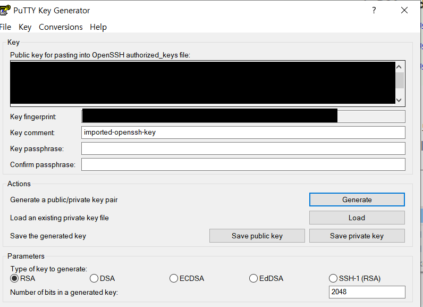Click 'Generate a public/private key pair' text
423x307 pixels.
(x=64, y=200)
